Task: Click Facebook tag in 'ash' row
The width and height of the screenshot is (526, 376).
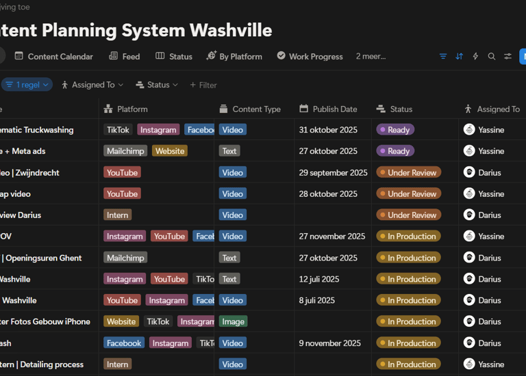Action: [124, 343]
